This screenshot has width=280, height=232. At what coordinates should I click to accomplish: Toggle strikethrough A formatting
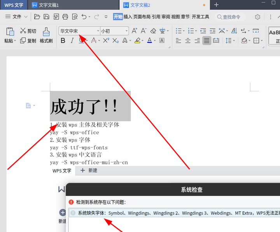(x=94, y=41)
